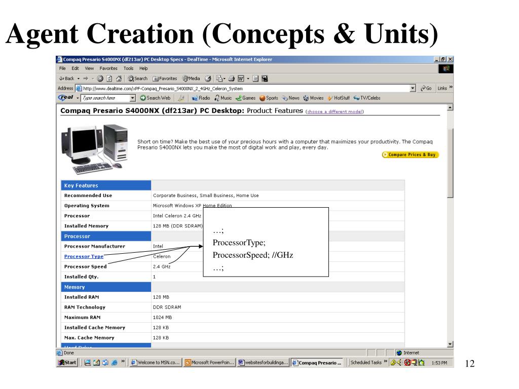
Task: Open Games in the Real toolbar
Action: tap(246, 98)
